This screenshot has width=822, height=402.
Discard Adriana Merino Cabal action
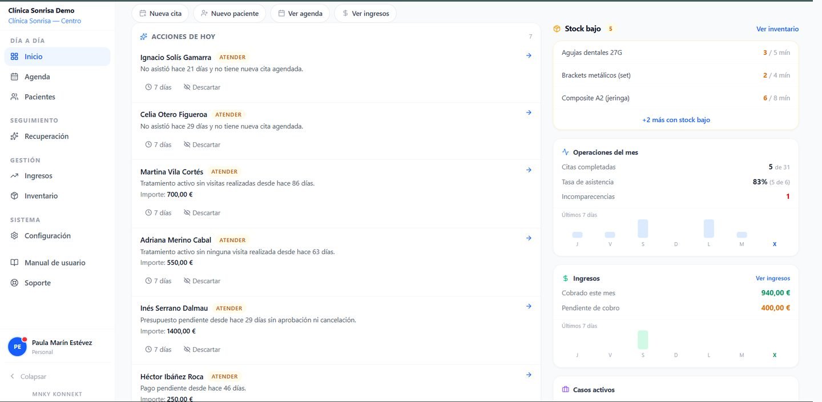pyautogui.click(x=202, y=281)
